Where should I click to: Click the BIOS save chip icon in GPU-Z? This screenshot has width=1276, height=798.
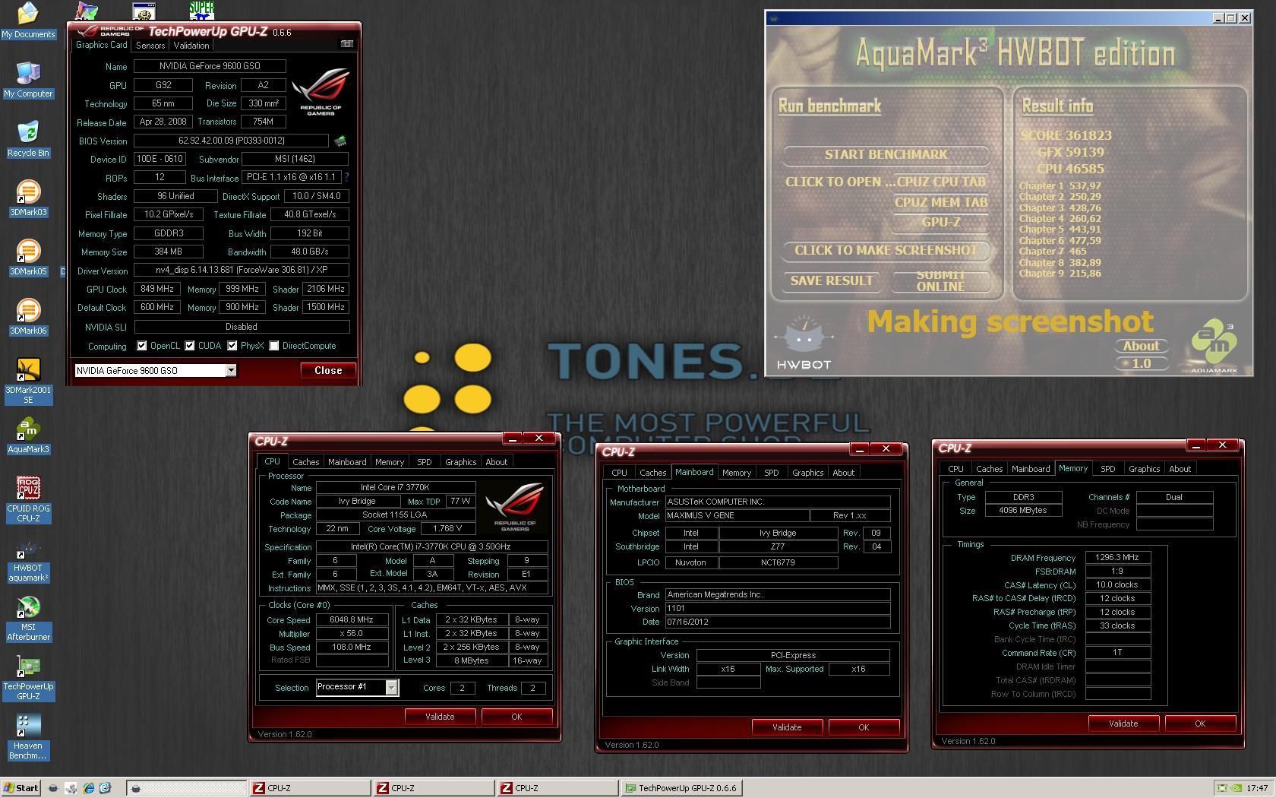click(340, 141)
